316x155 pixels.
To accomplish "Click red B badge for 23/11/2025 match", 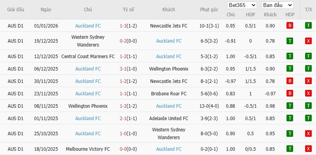I will (290, 93).
